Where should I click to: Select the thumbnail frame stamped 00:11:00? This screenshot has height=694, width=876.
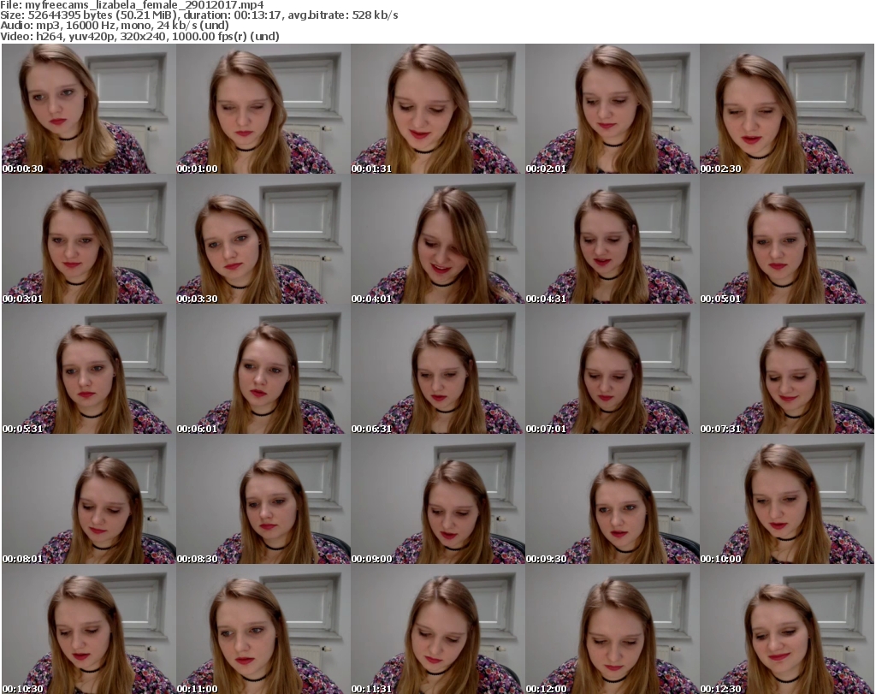[x=263, y=629]
